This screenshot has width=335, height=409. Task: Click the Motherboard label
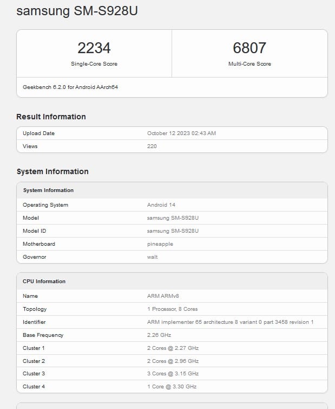[39, 244]
